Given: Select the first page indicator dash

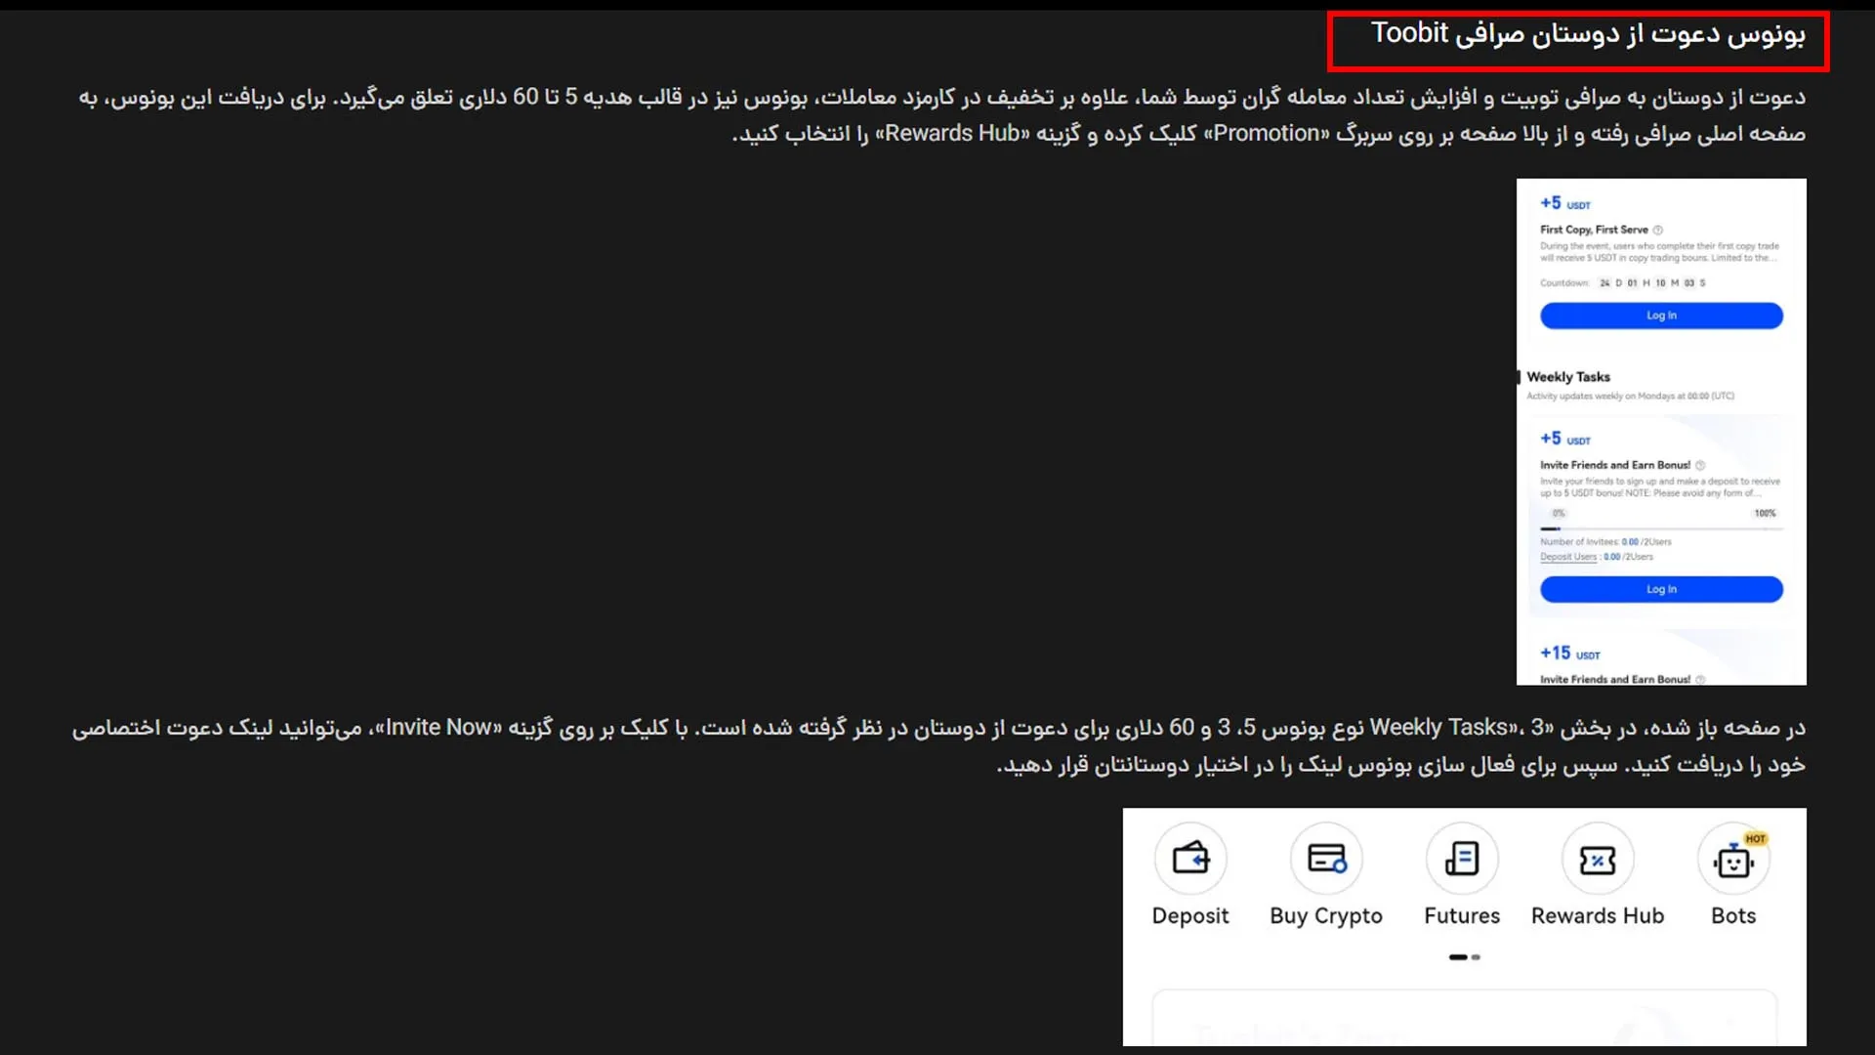Looking at the screenshot, I should coord(1458,957).
